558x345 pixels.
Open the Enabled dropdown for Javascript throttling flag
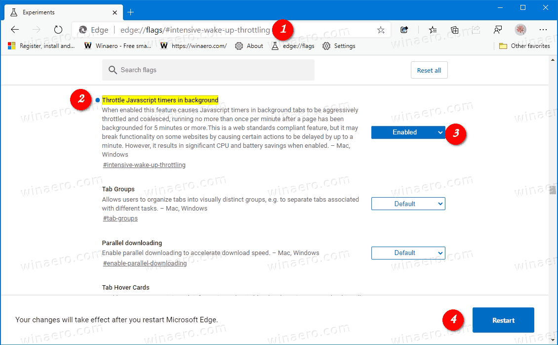(408, 132)
